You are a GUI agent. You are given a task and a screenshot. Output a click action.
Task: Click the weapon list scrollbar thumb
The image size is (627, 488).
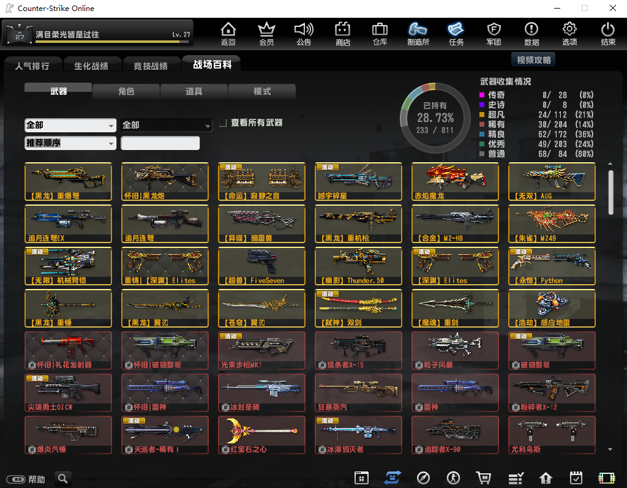point(610,192)
